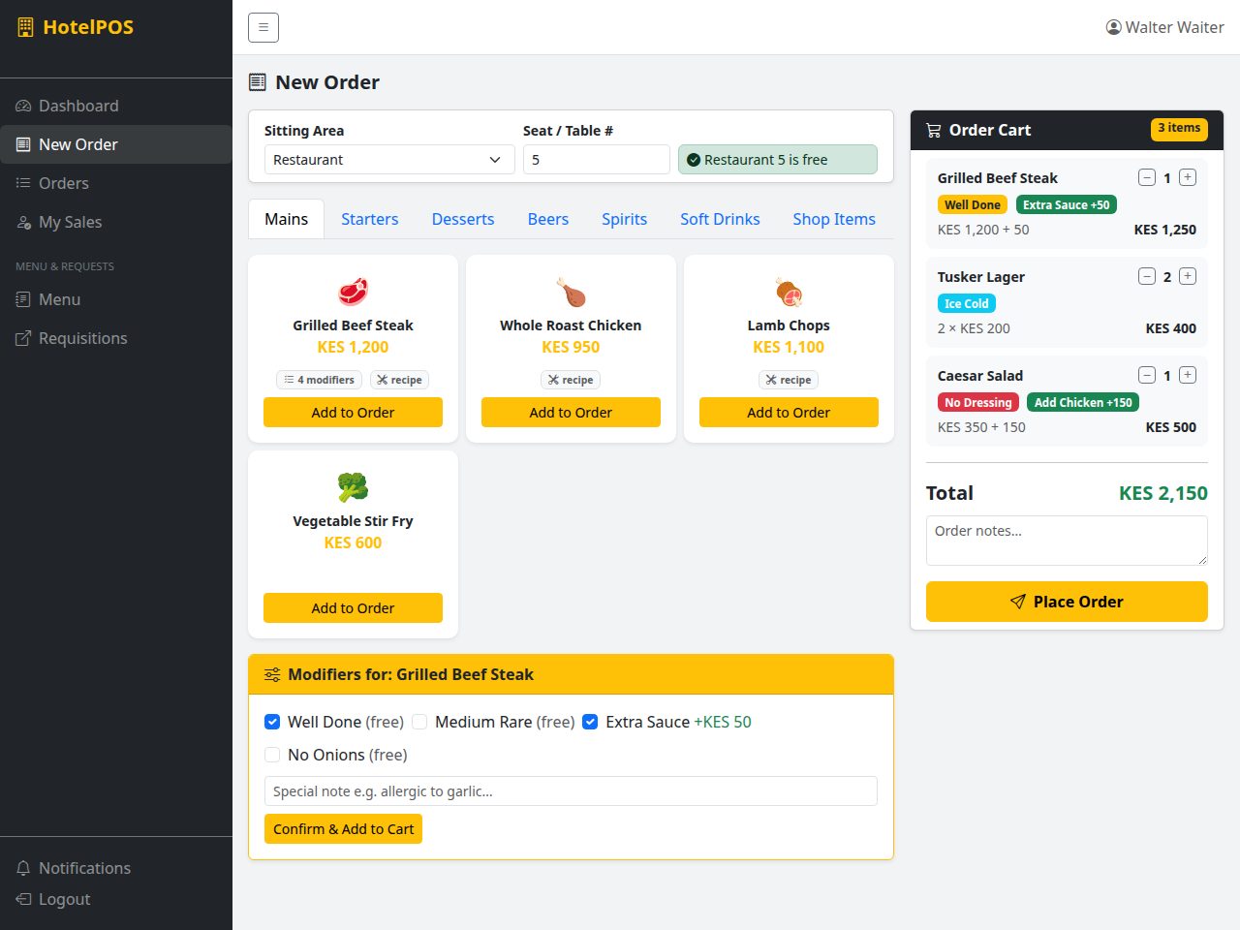
Task: Click the Place Order button
Action: point(1067,602)
